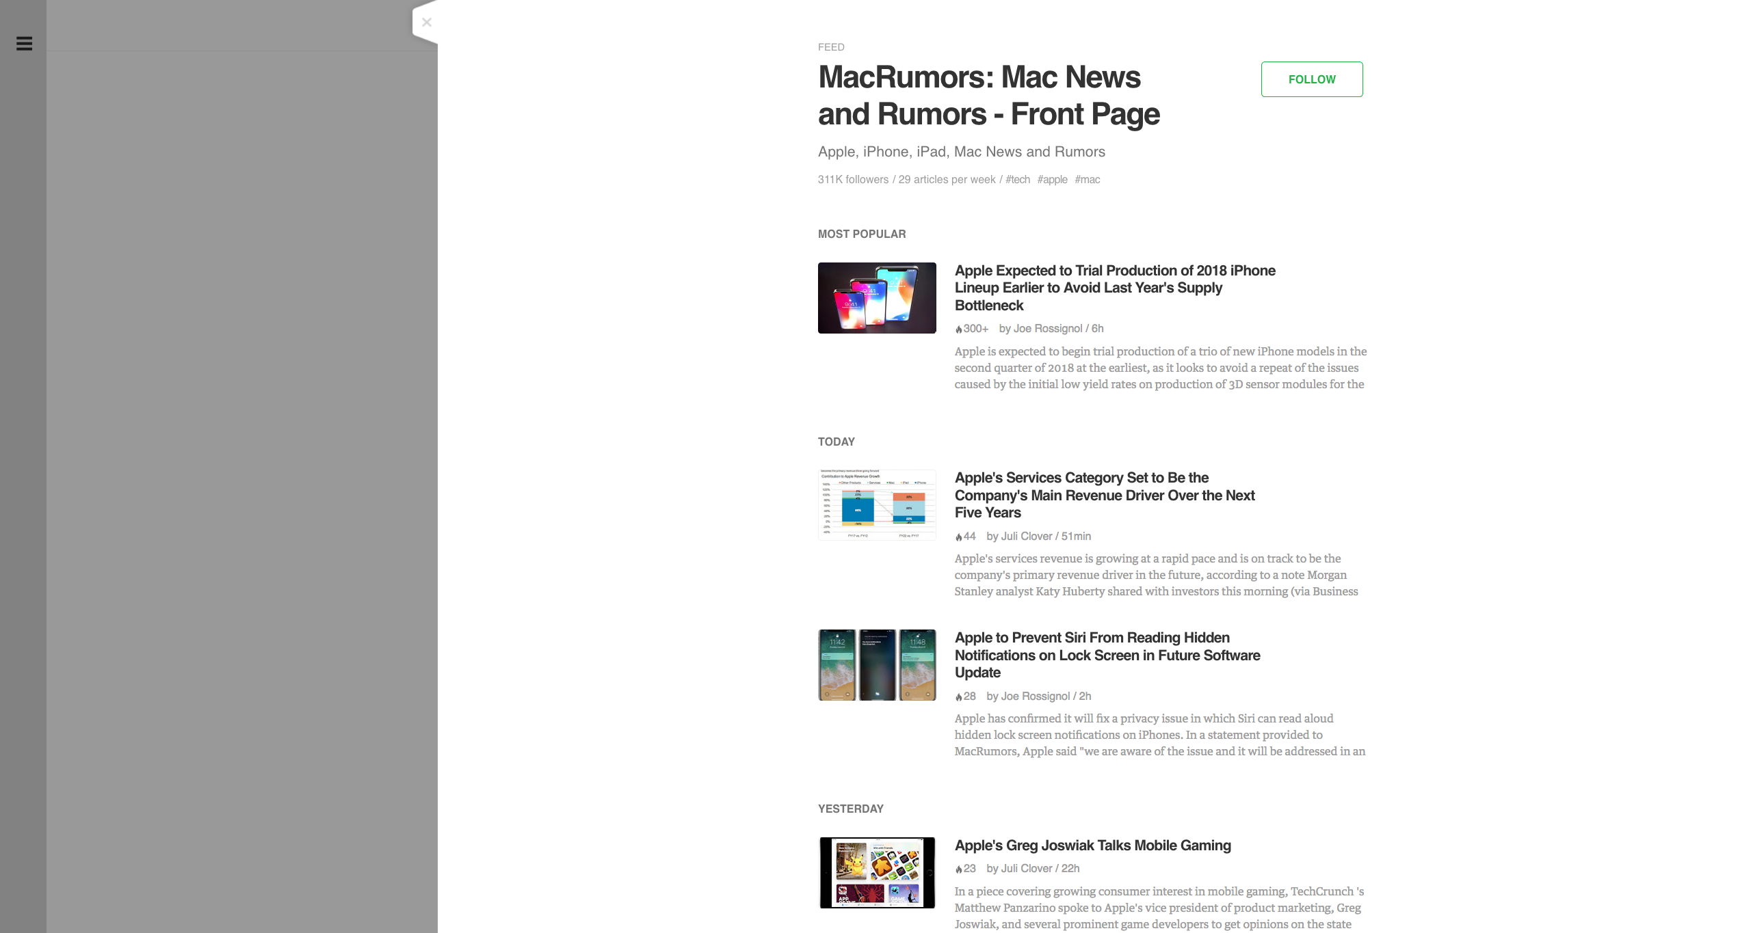Open Greg Joswiak Mobile Gaming article

(1092, 846)
